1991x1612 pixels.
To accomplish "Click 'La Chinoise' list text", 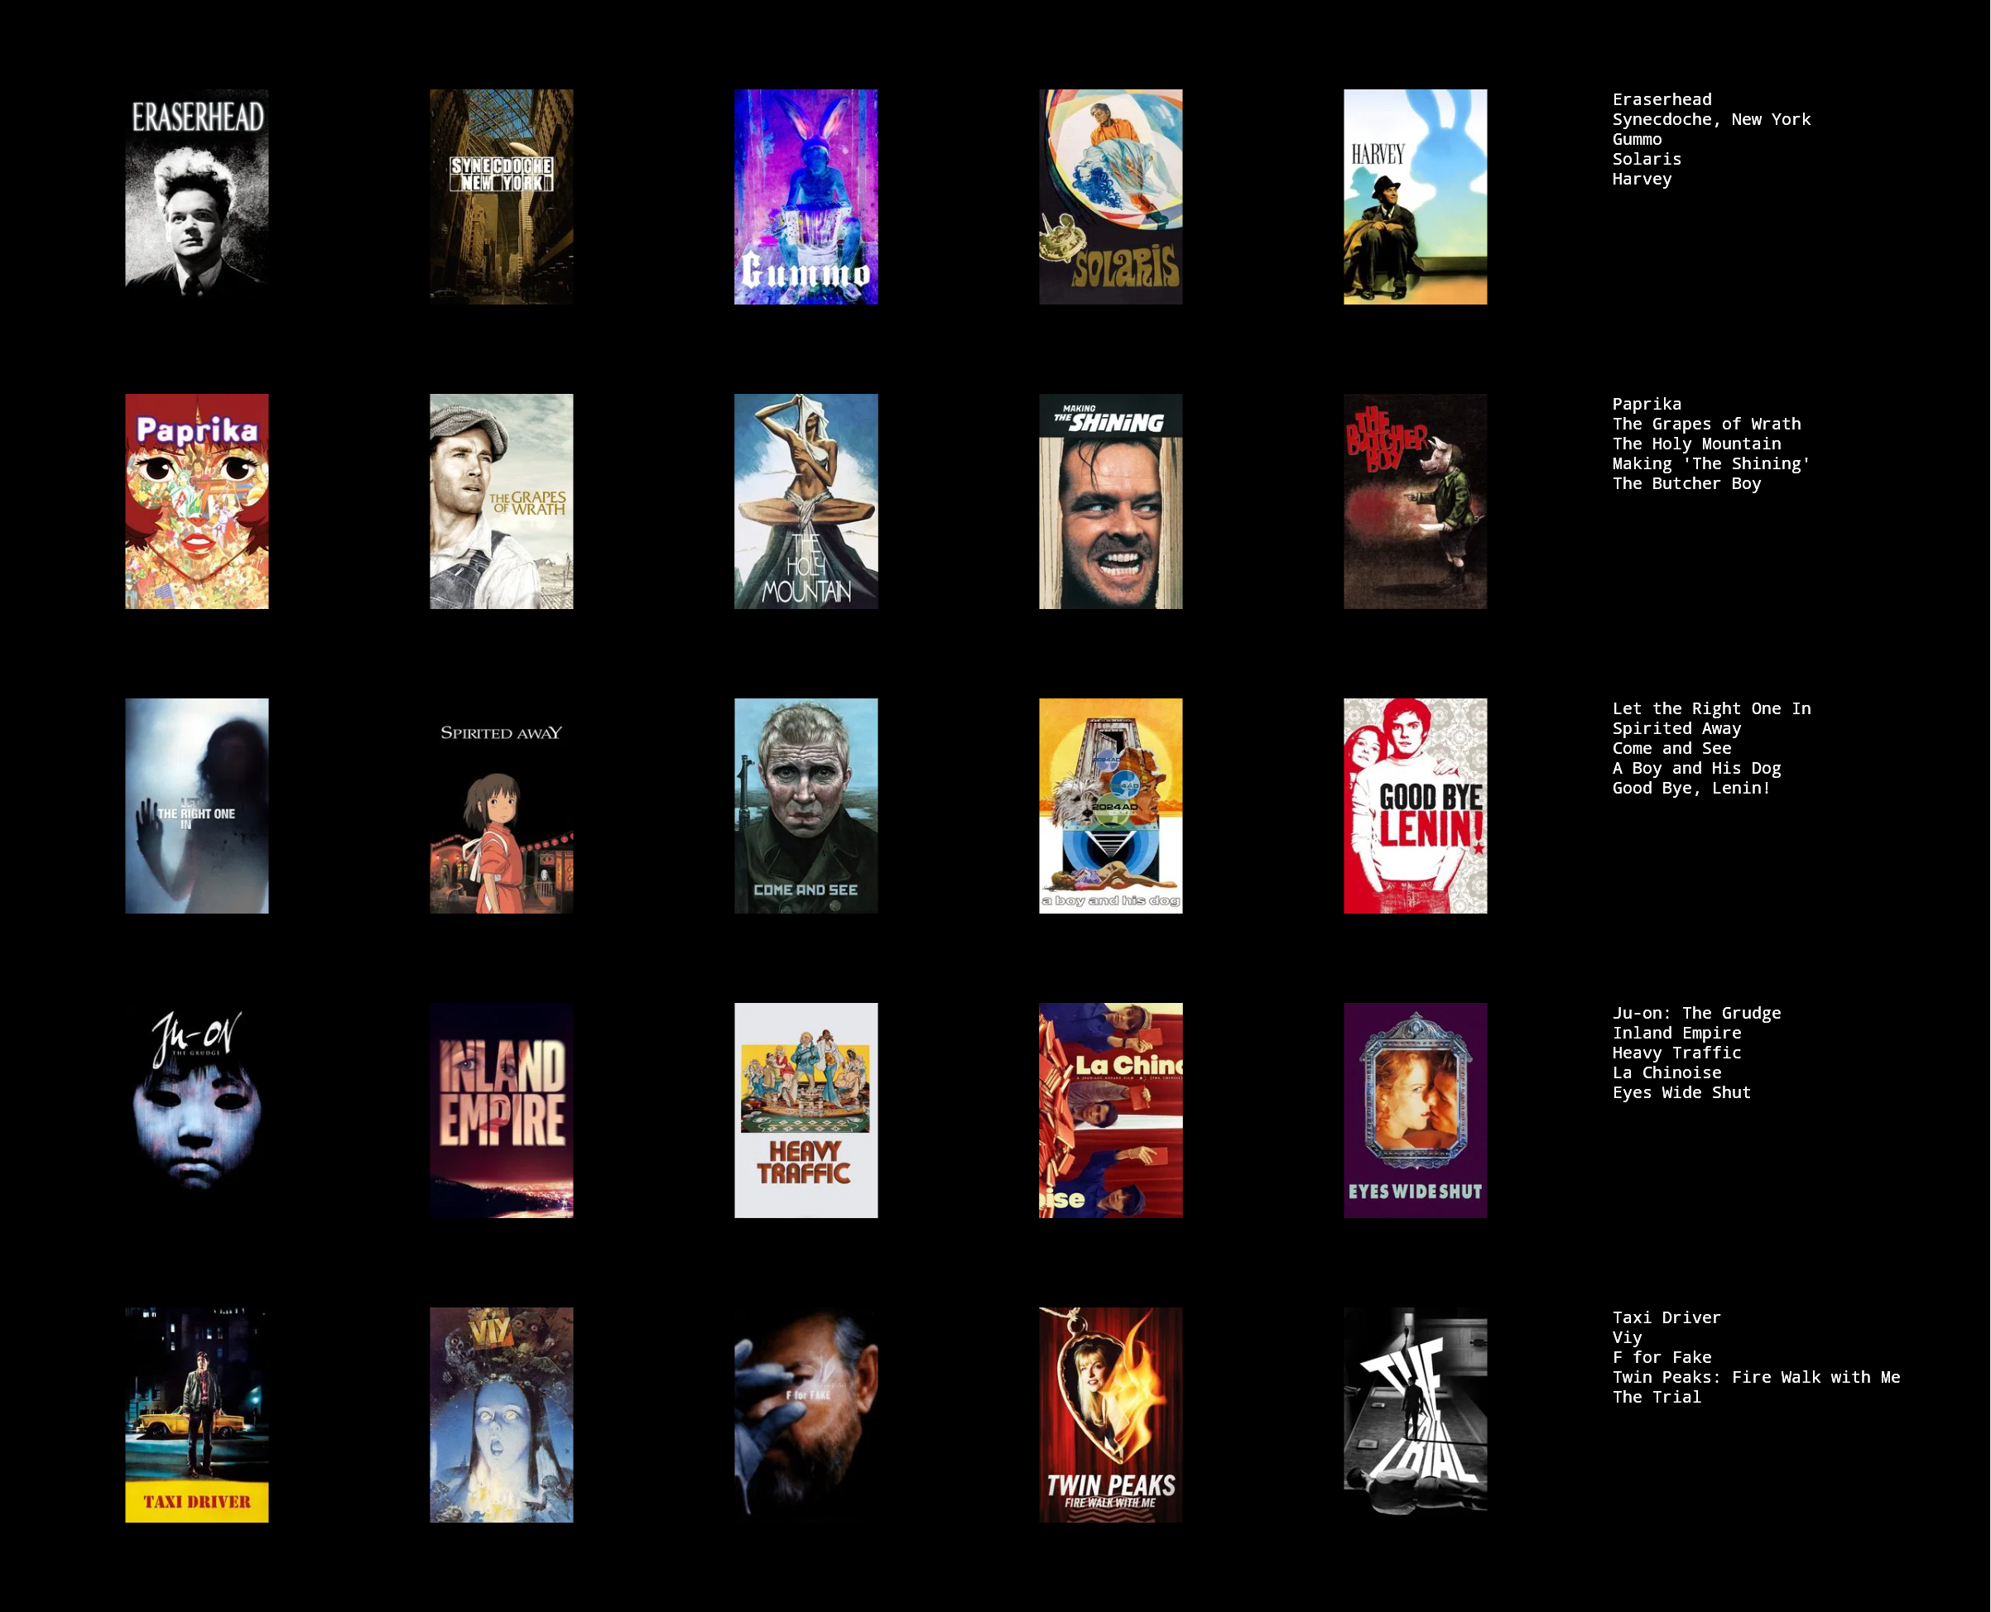I will pos(1666,1072).
